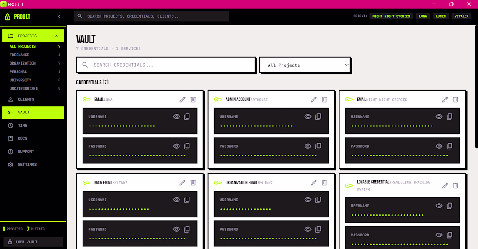Open recent project Lumen
Image resolution: width=478 pixels, height=249 pixels.
pos(441,16)
